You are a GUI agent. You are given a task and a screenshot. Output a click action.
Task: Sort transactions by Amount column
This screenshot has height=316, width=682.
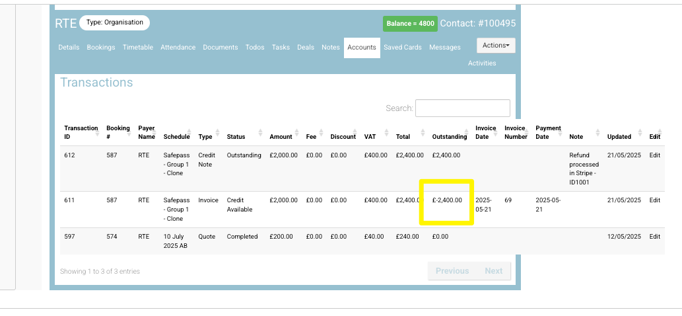(x=281, y=137)
